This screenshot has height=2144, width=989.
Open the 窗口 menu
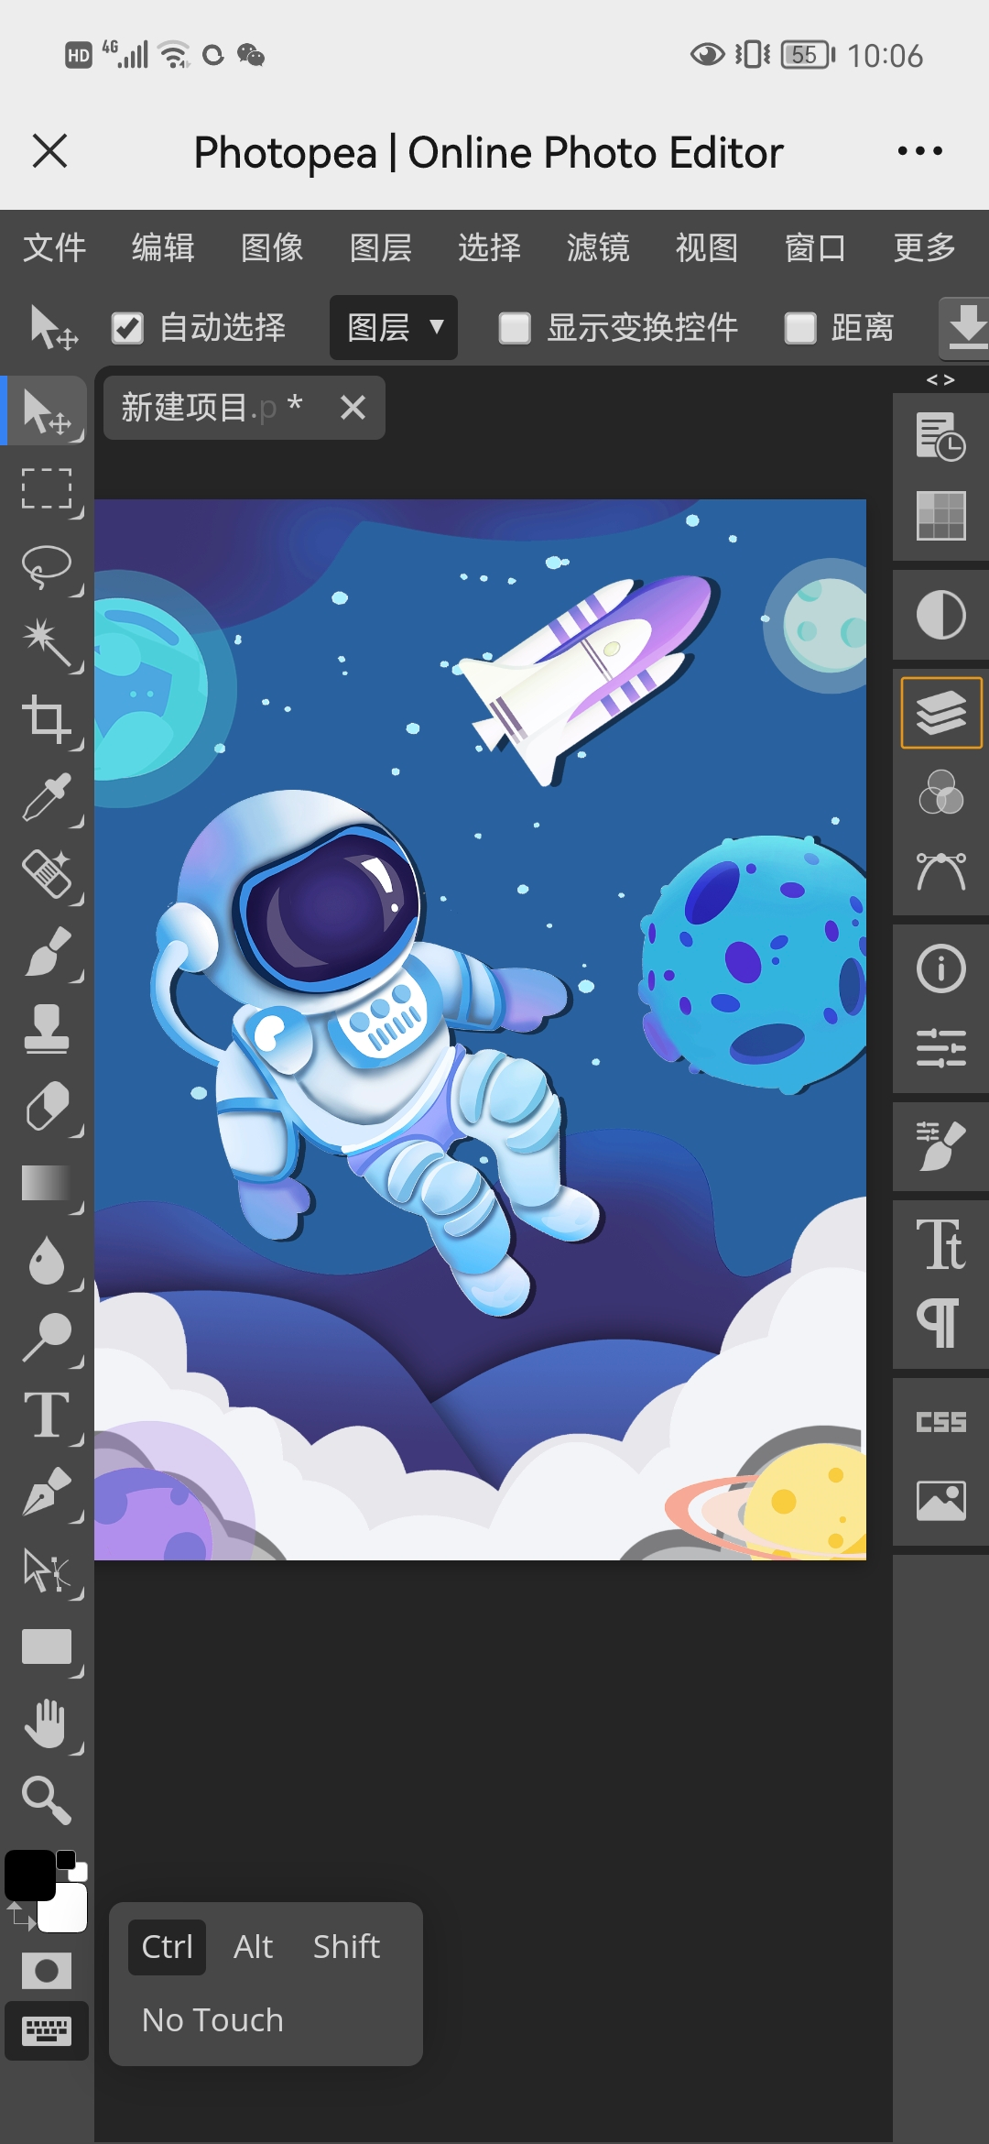[815, 247]
